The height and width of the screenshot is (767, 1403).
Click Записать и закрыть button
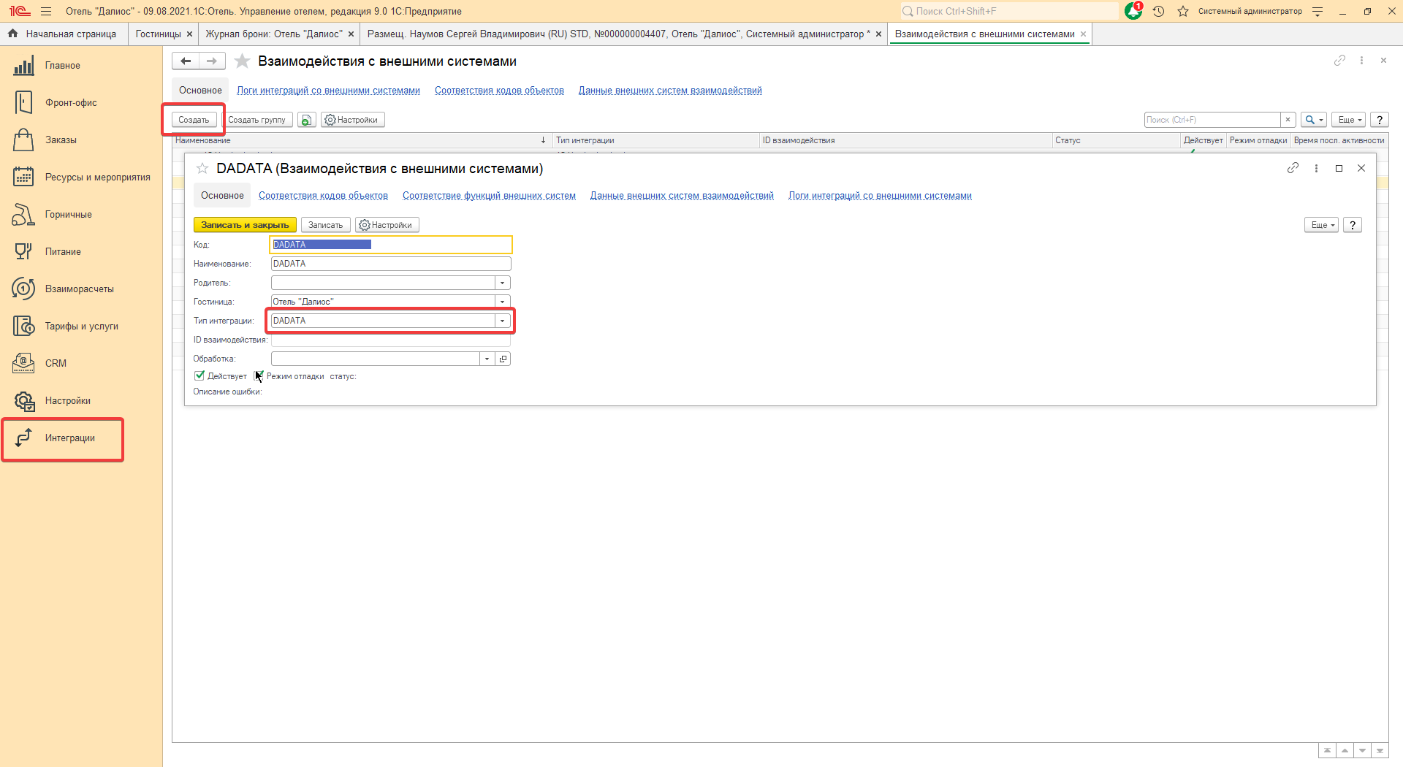(245, 225)
